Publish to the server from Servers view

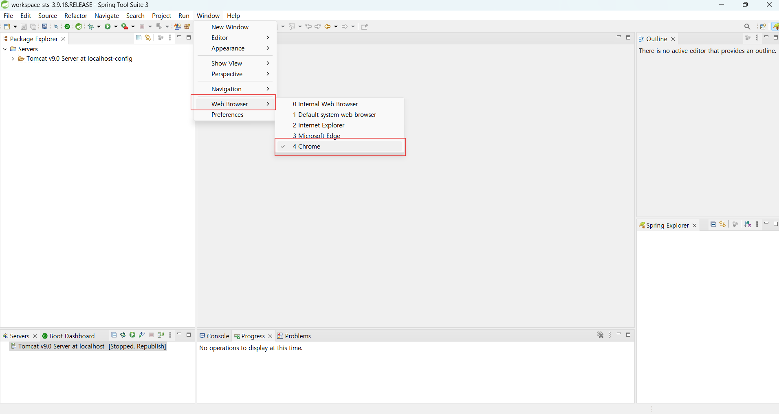161,335
